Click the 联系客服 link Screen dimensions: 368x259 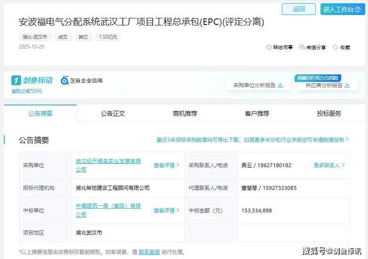149,252
